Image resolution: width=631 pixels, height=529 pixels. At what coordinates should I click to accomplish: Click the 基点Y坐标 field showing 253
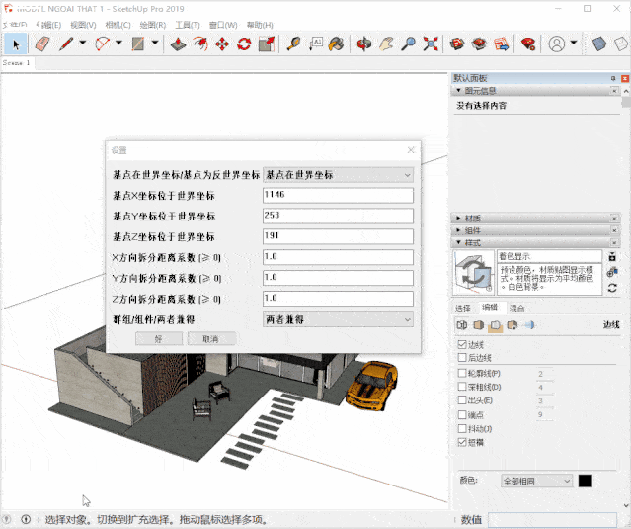coord(338,216)
